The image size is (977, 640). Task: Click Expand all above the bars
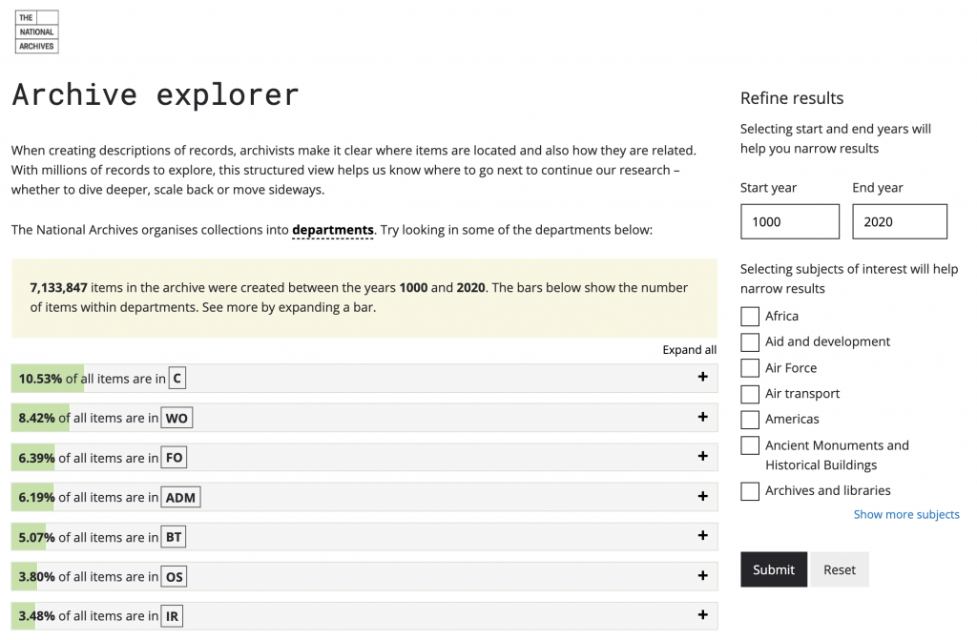[689, 350]
